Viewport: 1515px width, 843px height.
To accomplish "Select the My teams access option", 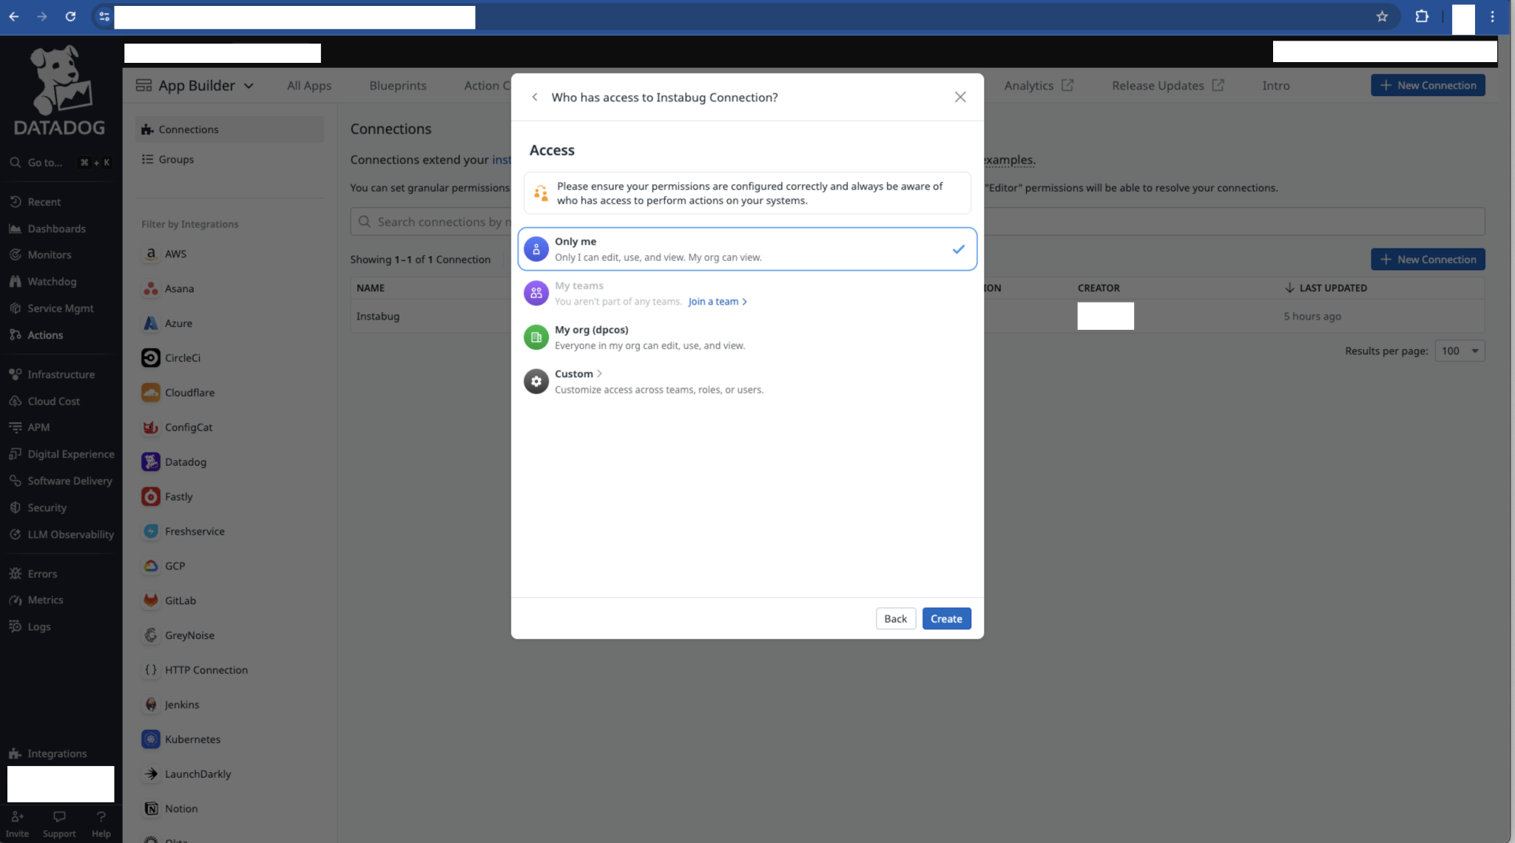I will [747, 293].
